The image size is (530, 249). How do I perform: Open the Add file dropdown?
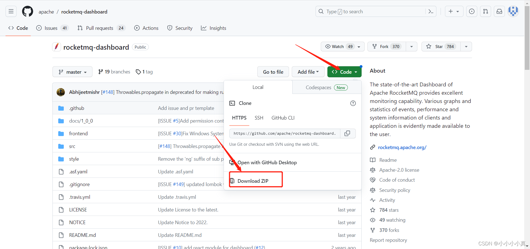coord(308,72)
